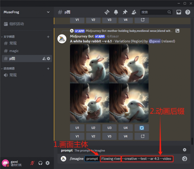Click V1 under the rabbit image
This screenshot has width=194, height=169.
[x=77, y=136]
